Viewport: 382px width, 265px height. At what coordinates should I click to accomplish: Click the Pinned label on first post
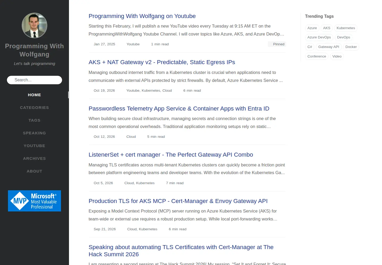click(277, 44)
